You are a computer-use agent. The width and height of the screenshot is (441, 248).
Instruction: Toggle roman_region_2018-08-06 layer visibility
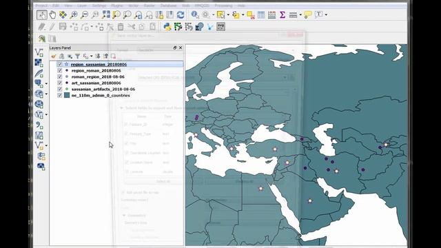point(60,76)
